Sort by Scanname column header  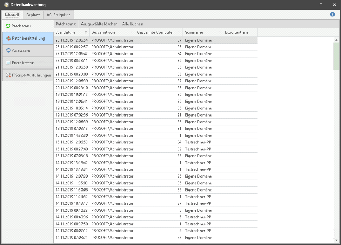194,32
